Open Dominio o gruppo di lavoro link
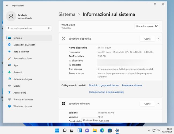Viewport: 174px width, 134px height. tap(104, 85)
